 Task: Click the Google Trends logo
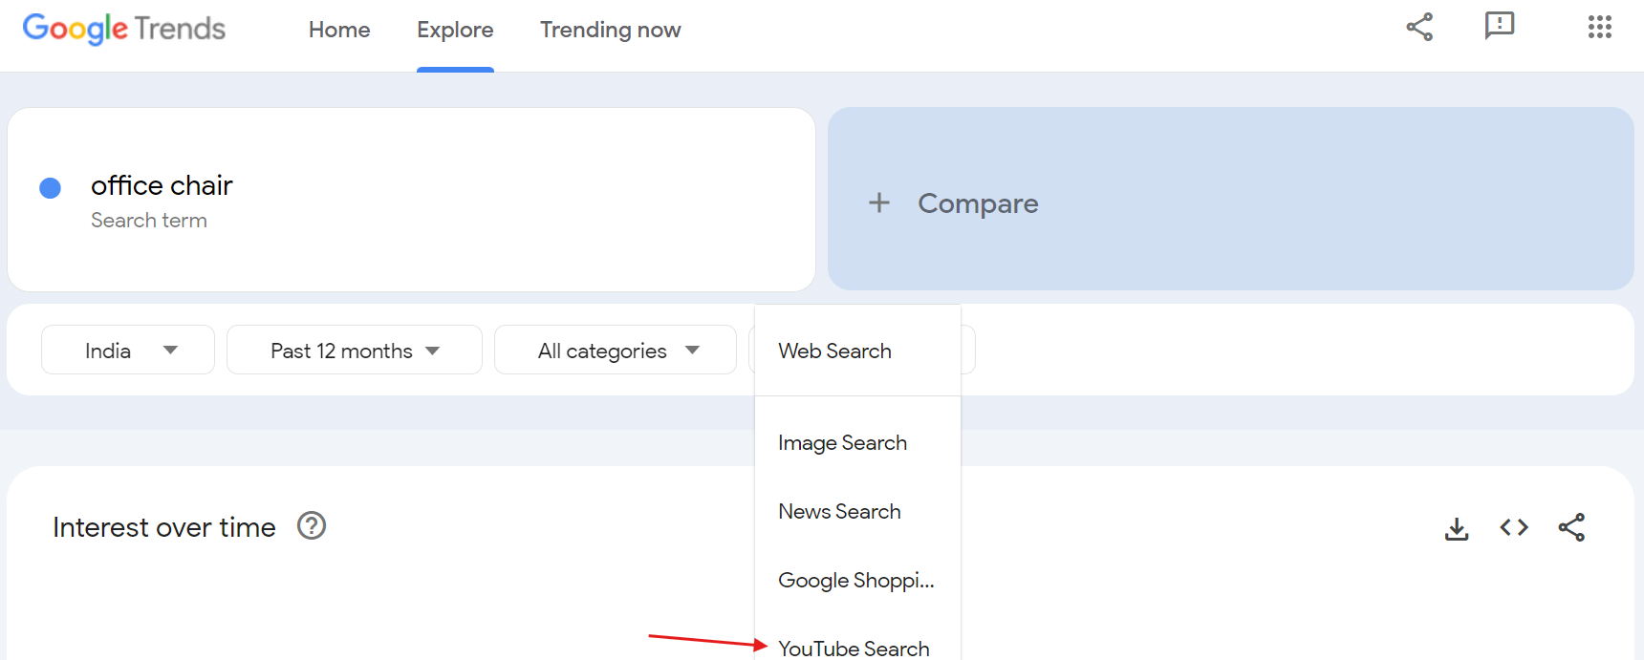tap(122, 29)
